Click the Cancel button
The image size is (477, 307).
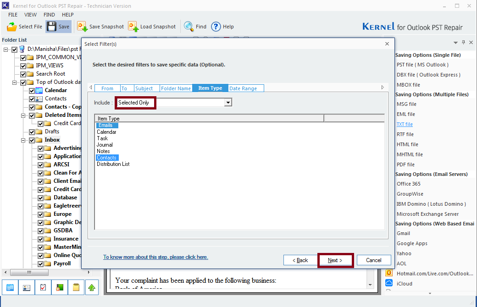click(x=373, y=260)
